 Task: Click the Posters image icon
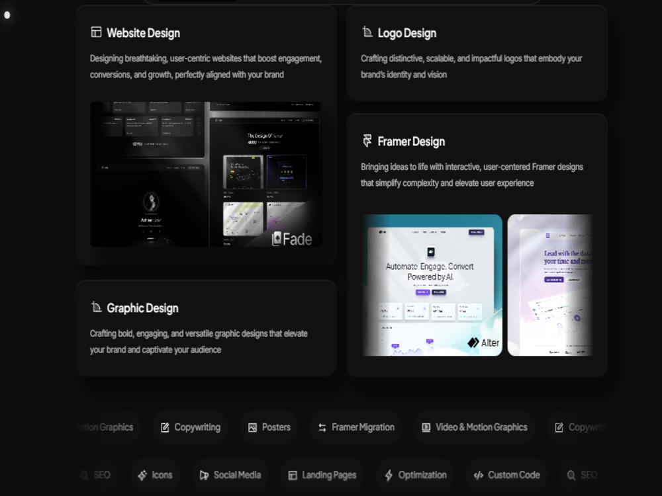(252, 428)
